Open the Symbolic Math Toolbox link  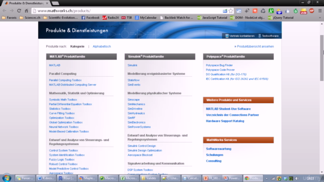point(63,100)
